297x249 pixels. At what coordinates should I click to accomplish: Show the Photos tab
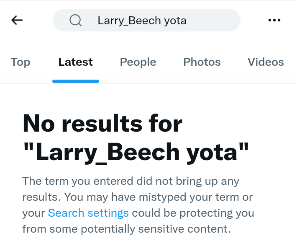click(202, 62)
